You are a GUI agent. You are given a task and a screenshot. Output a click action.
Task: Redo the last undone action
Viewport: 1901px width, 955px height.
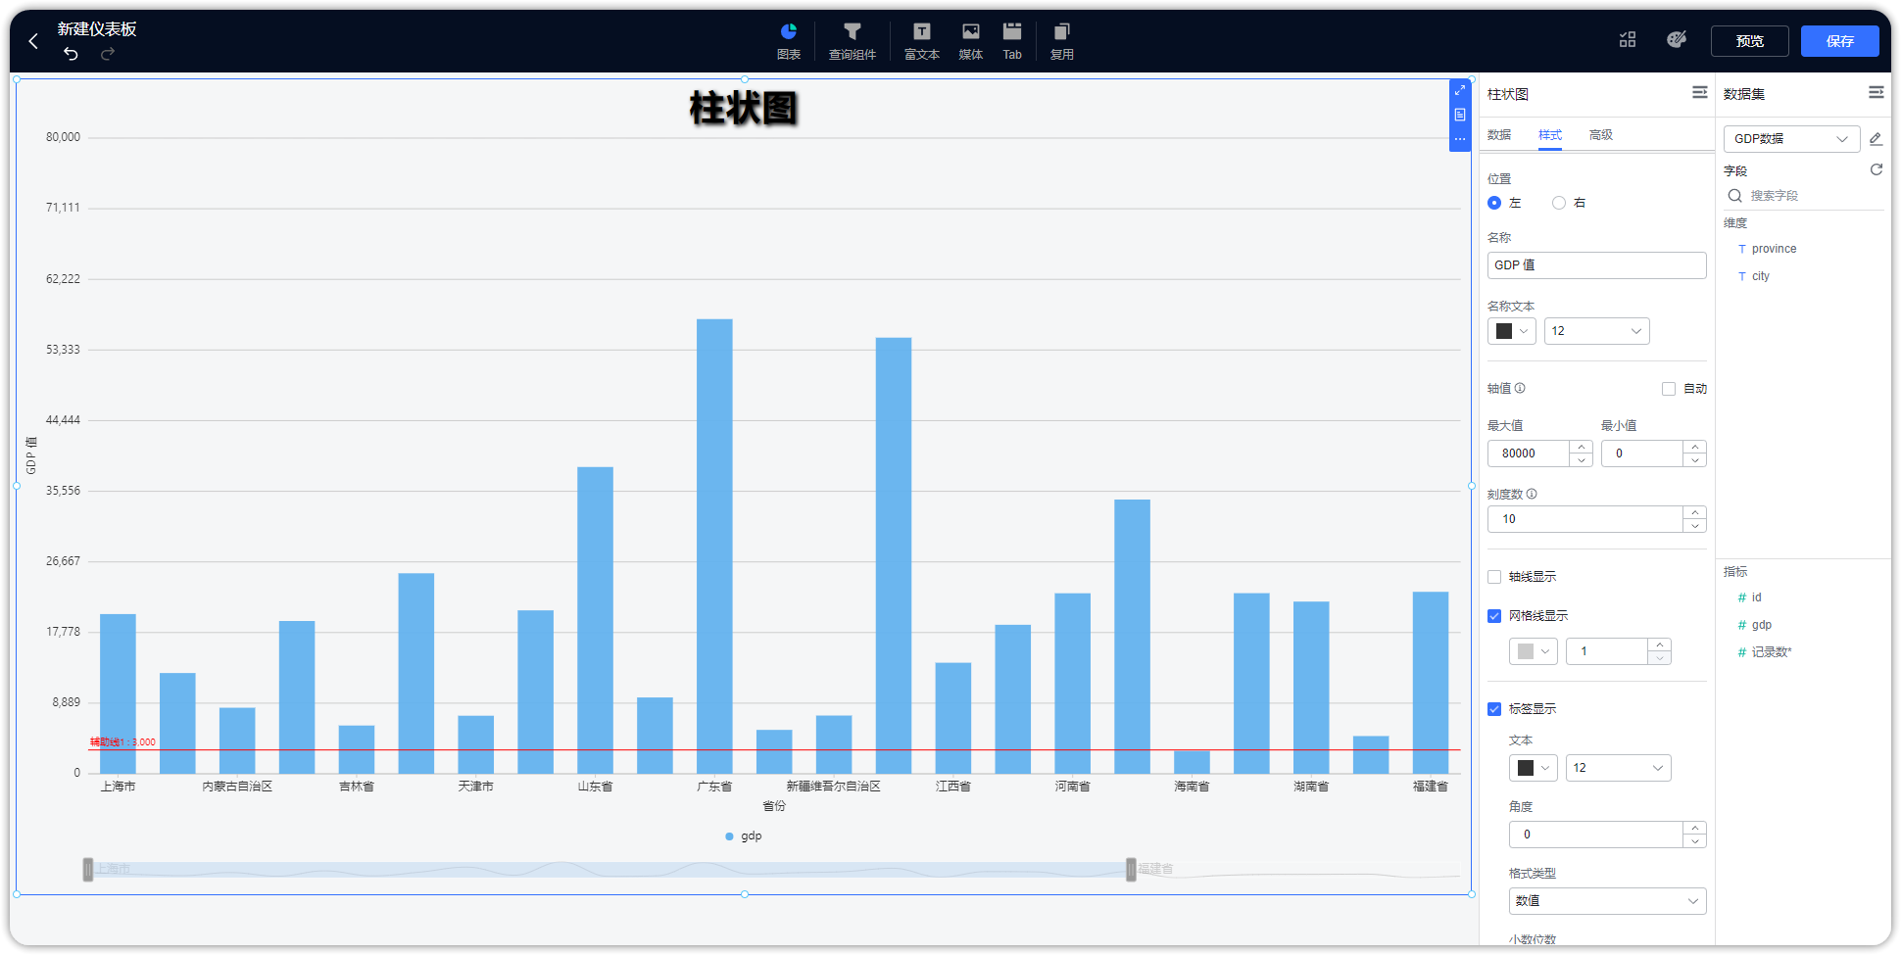click(108, 53)
